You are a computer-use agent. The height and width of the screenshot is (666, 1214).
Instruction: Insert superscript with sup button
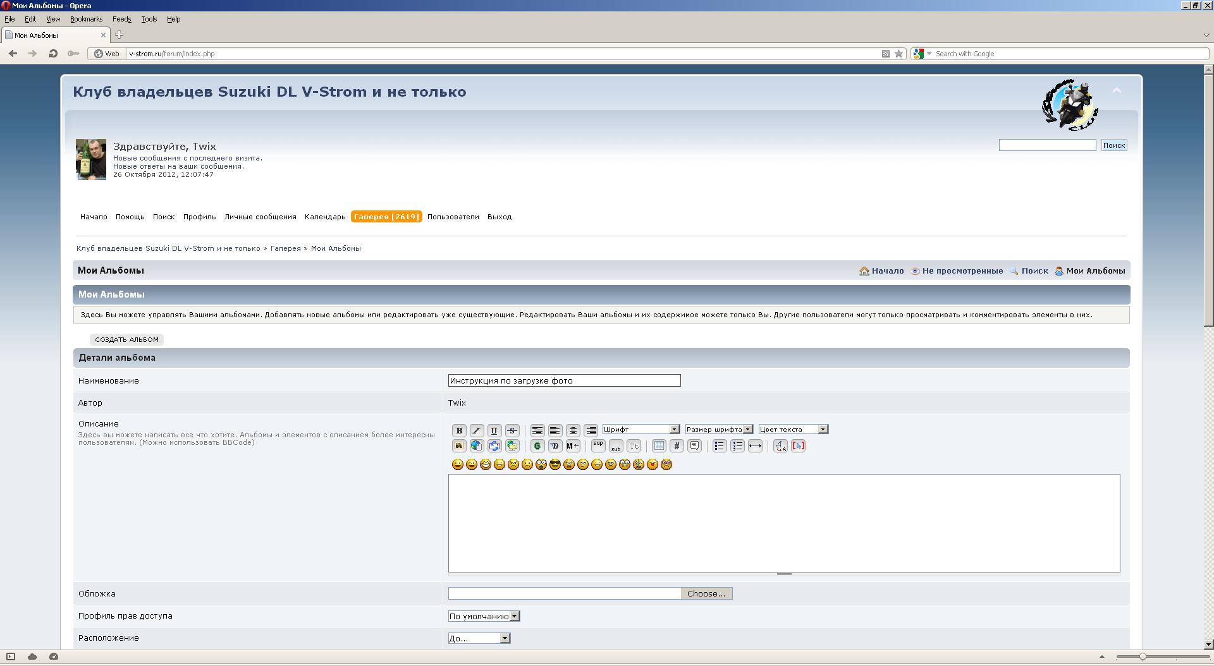(598, 445)
